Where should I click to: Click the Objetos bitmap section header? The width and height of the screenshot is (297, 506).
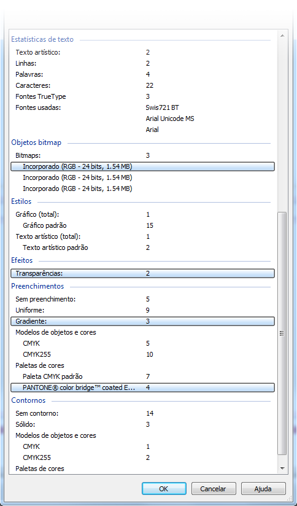(36, 142)
